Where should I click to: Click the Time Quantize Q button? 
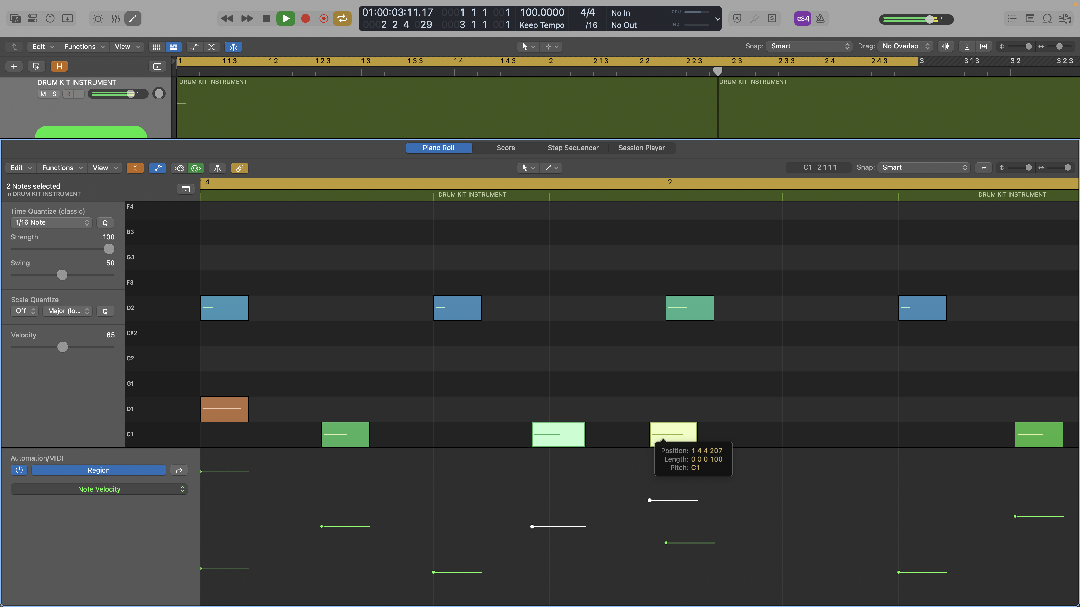click(105, 222)
